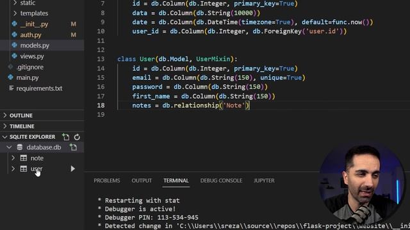This screenshot has height=230, width=410.
Task: Expand the static folder chevron
Action: 15,3
